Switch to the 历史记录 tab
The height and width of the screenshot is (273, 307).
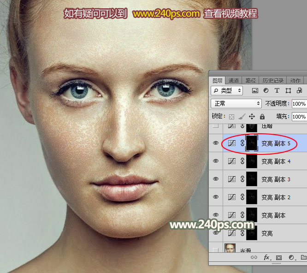coord(273,81)
